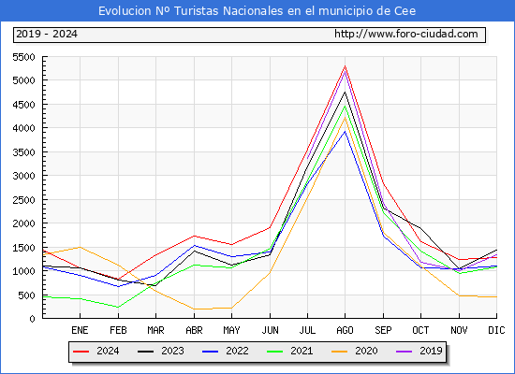Click the '2019 - 2024' date range label
Viewport: 515px width, 374px height.
[x=47, y=34]
